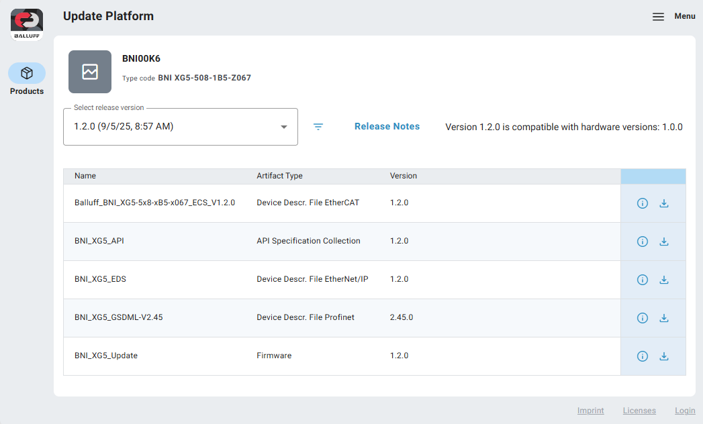Click the BNI00K6 product image thumbnail

[x=90, y=72]
